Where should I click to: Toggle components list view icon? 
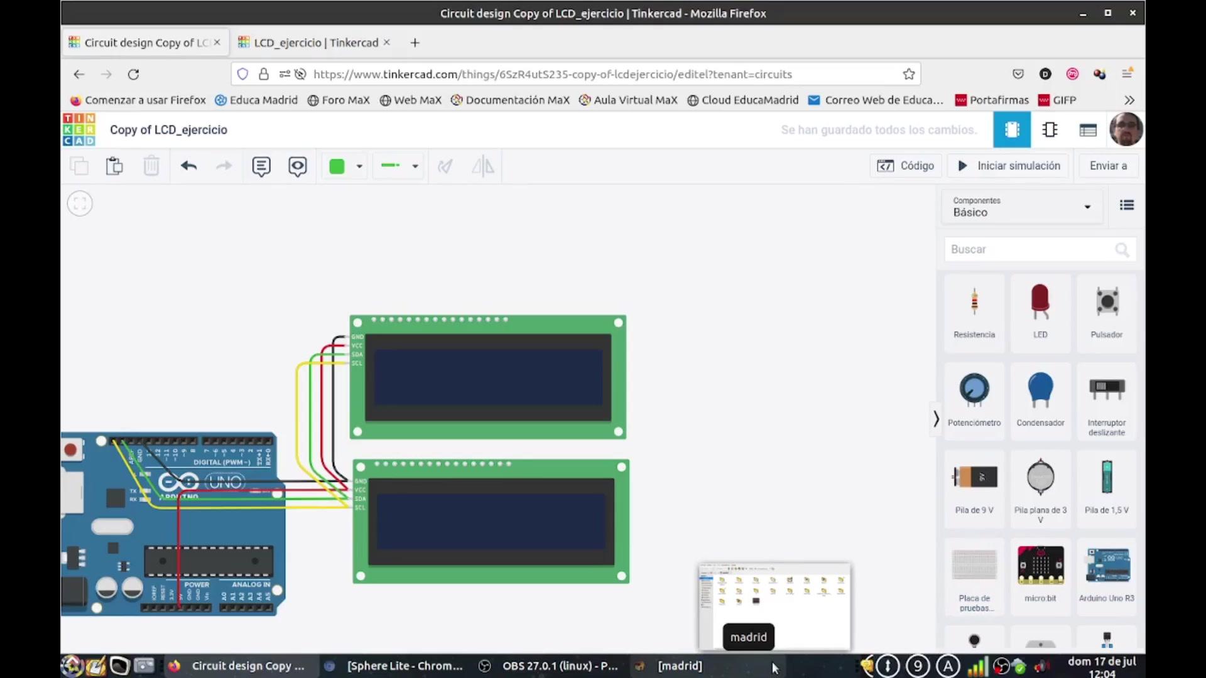click(1126, 205)
